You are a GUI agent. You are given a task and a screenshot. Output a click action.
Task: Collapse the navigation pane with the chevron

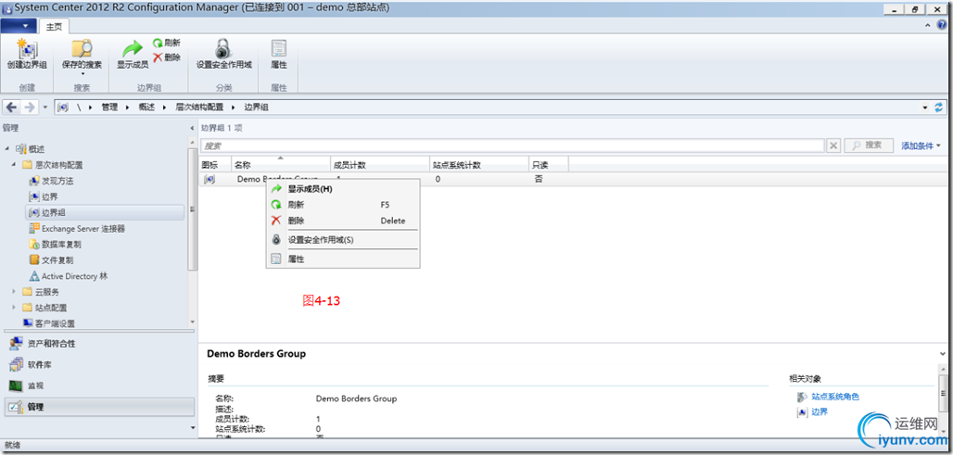pyautogui.click(x=190, y=128)
